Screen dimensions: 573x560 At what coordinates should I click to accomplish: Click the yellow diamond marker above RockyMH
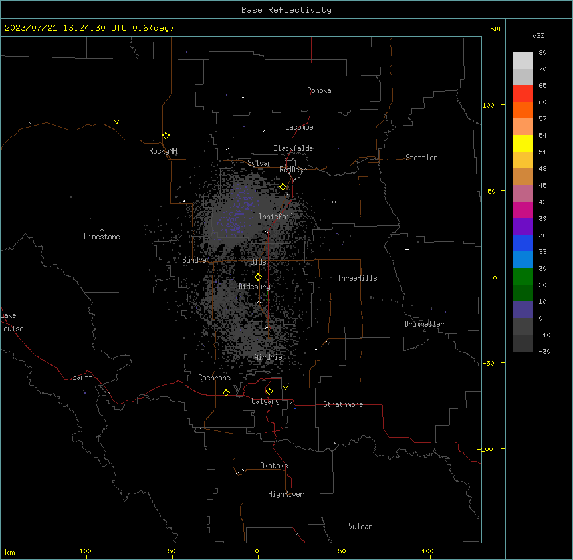166,136
